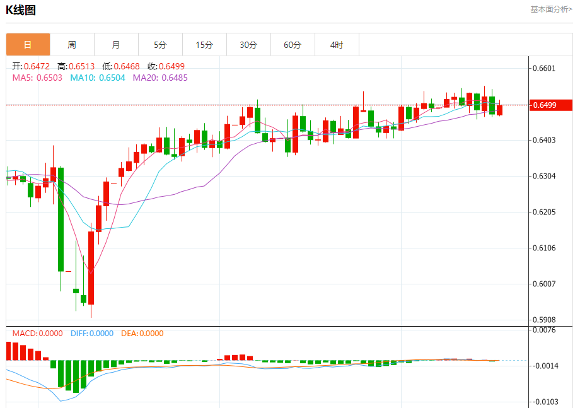
Task: Click the K线图 heading
Action: (x=21, y=10)
